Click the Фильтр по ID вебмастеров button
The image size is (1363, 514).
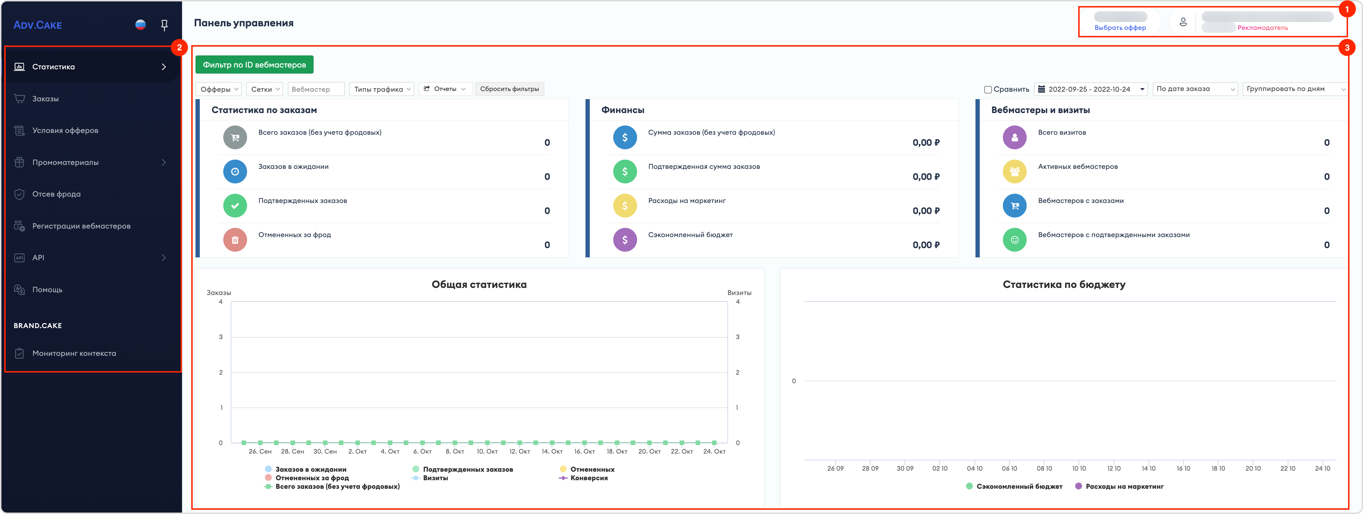255,64
